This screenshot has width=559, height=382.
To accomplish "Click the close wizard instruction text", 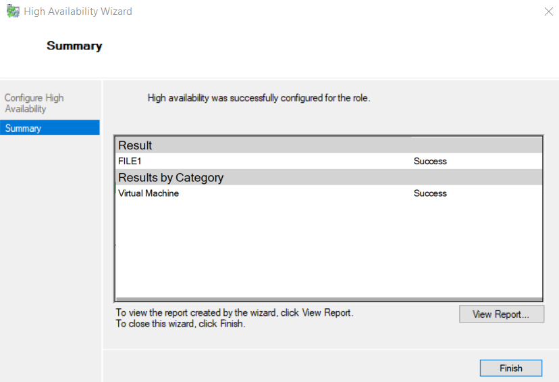I will coord(180,324).
